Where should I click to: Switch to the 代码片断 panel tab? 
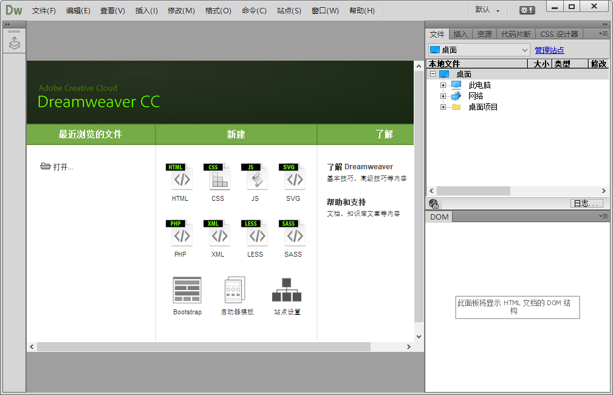pos(516,35)
